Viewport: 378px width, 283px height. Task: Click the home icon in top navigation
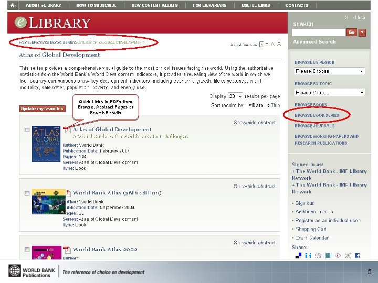(x=13, y=5)
